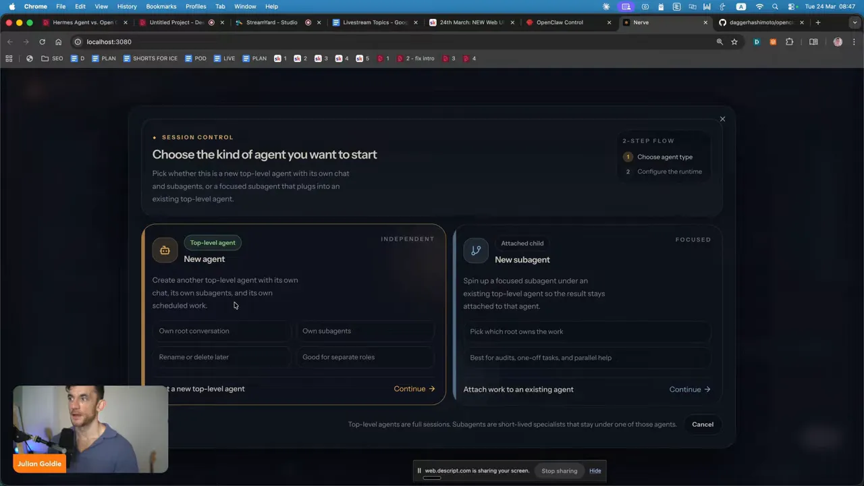
Task: Click the robot icon on New agent card
Action: tap(165, 250)
